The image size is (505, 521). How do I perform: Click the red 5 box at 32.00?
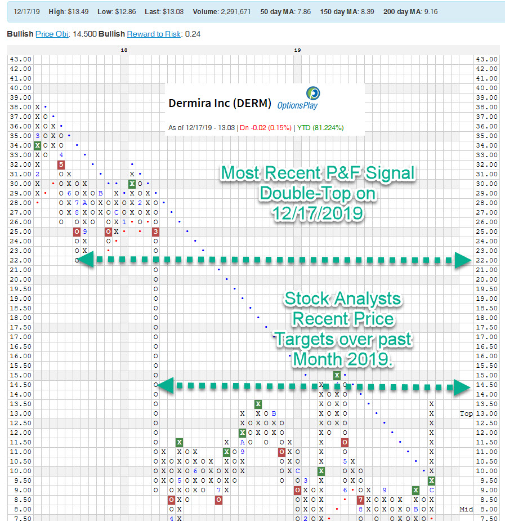pyautogui.click(x=61, y=164)
